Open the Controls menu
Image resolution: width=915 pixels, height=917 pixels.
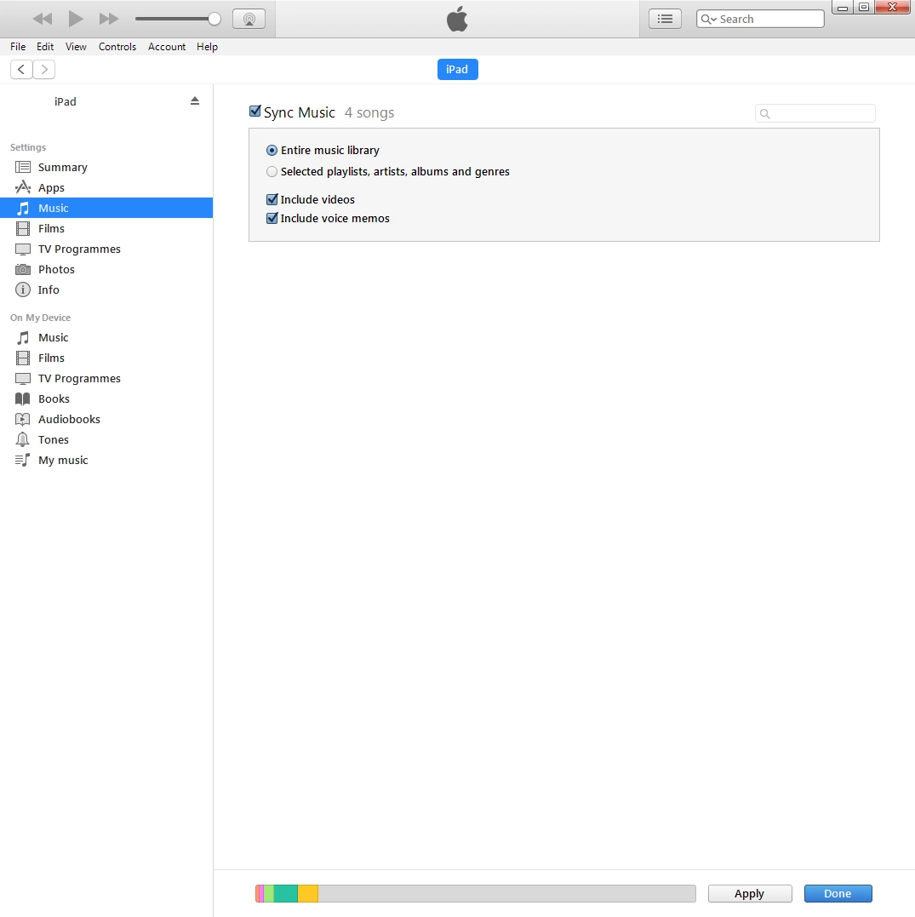pos(117,47)
